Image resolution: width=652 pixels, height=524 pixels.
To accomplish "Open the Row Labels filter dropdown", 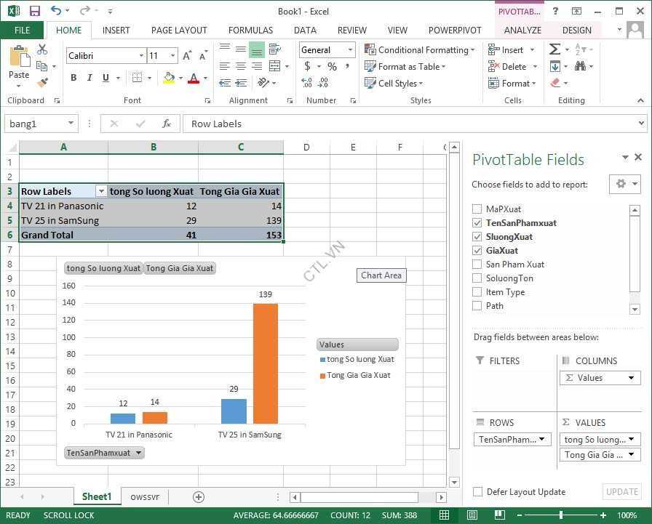I will 101,191.
